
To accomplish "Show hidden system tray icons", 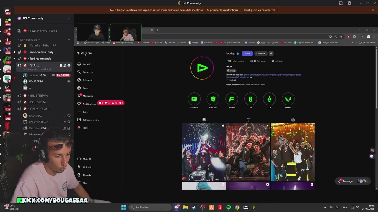I will point(325,207).
